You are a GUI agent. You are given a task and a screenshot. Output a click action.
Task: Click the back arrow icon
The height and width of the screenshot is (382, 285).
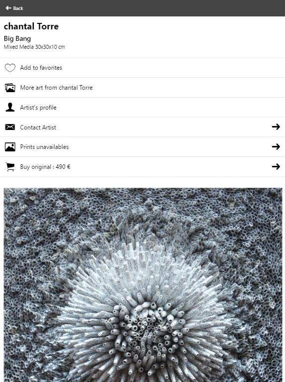tap(8, 8)
